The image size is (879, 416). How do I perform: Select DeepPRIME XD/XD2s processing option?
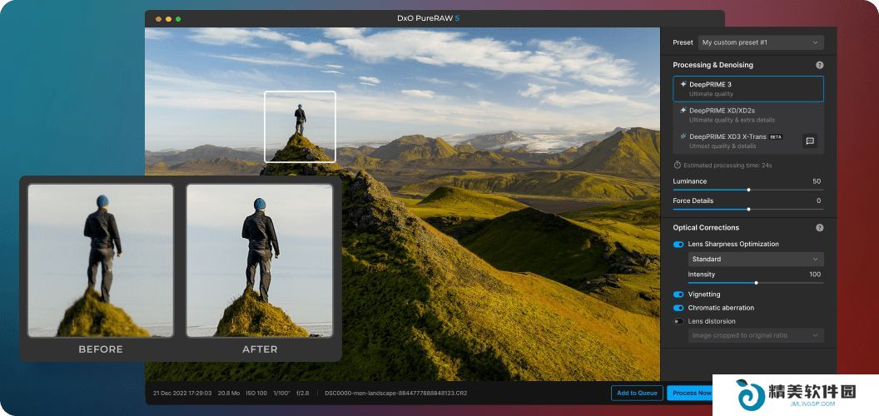point(748,115)
